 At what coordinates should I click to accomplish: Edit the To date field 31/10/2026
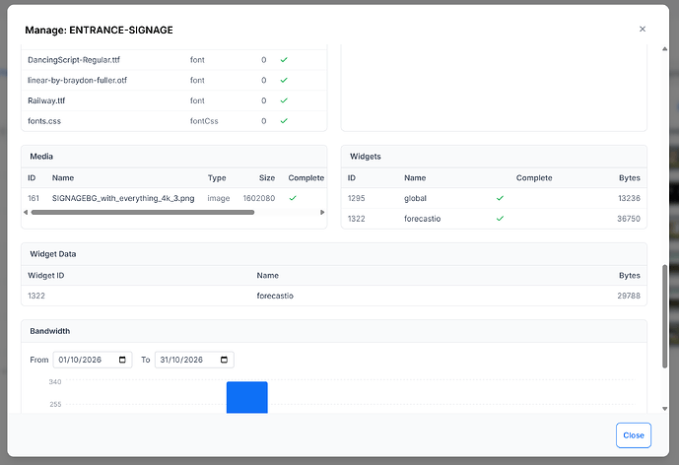pyautogui.click(x=194, y=360)
